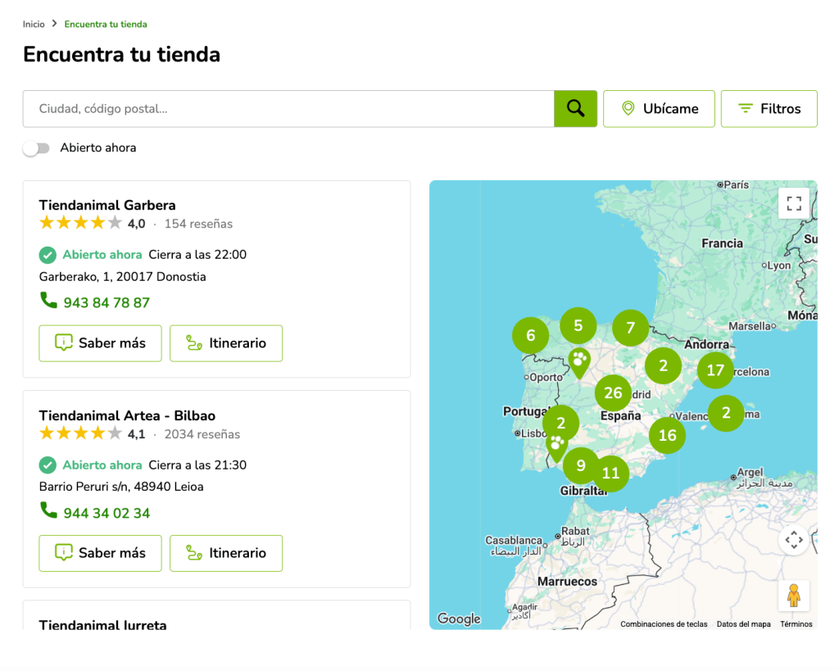Toggle the Abierto ahora switch
This screenshot has height=671, width=839.
click(x=36, y=148)
